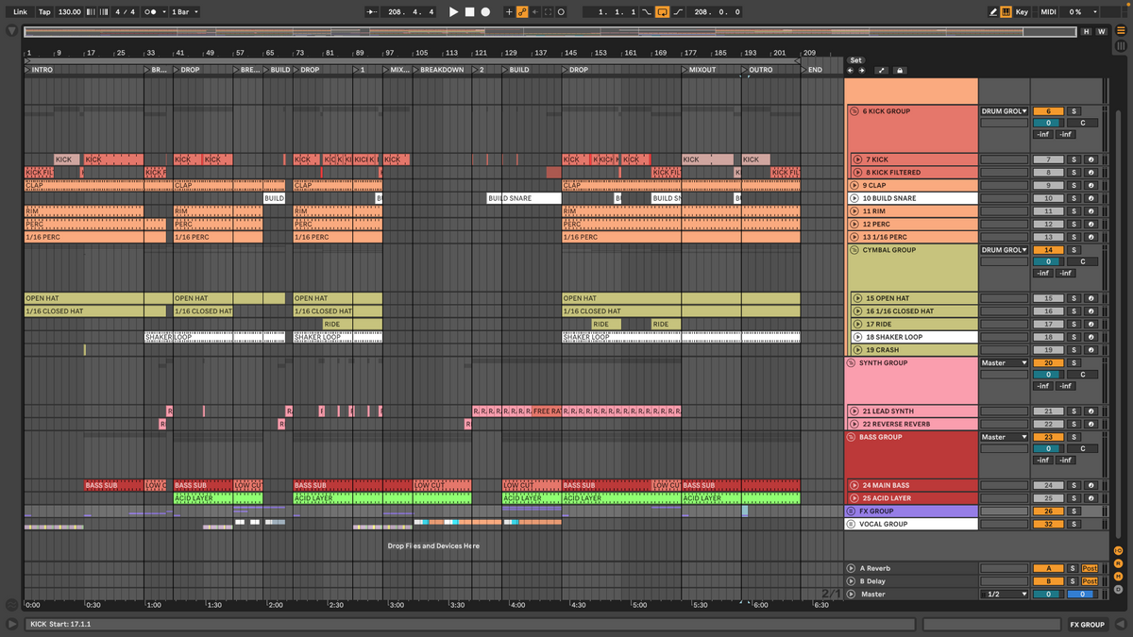Toggle the Draw Mode pencil icon
The image size is (1133, 637).
click(x=992, y=12)
